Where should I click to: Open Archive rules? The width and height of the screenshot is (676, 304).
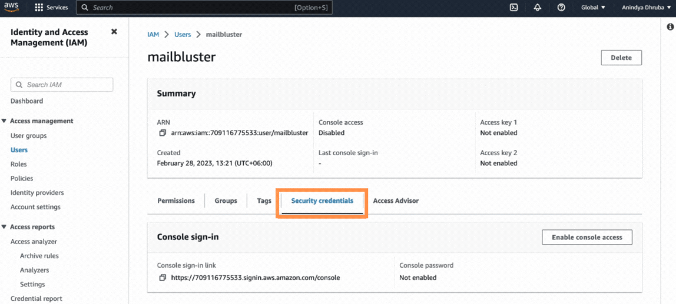(39, 256)
